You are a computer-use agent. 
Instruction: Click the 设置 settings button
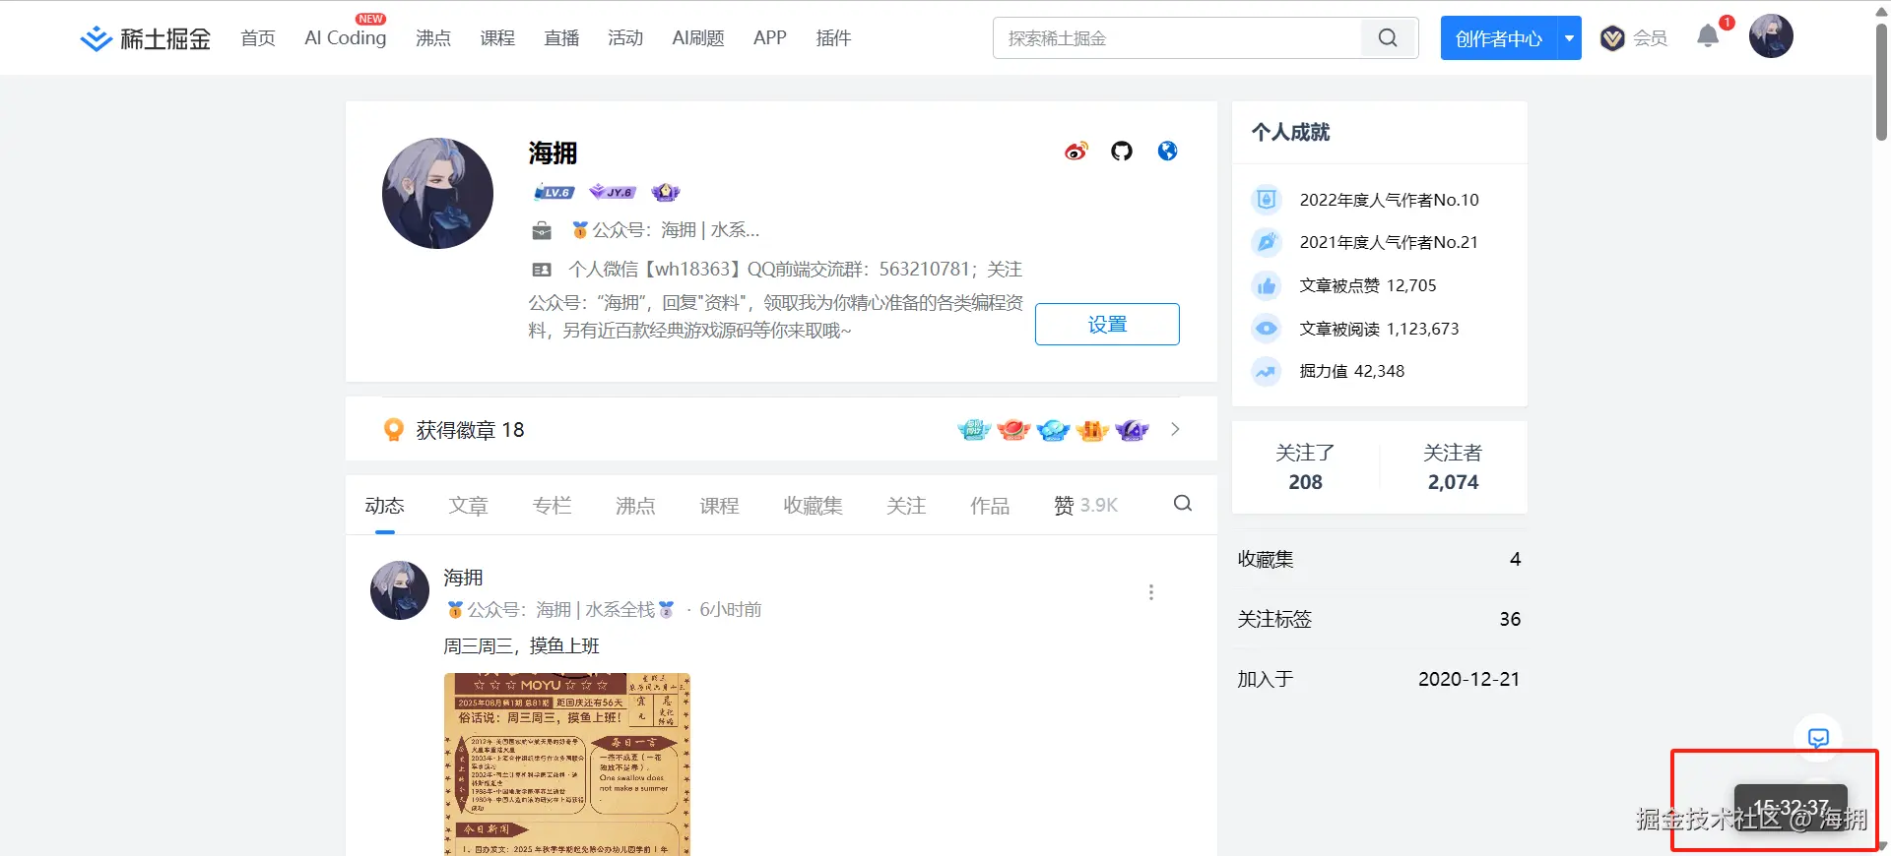click(x=1107, y=325)
